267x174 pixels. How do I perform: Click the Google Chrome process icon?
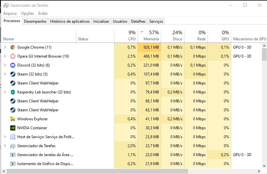[x=12, y=47]
